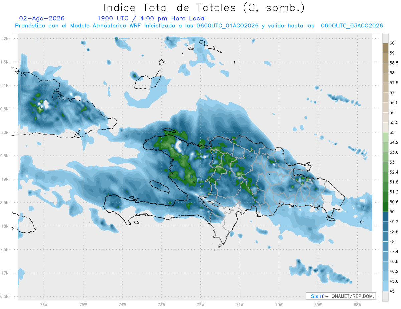Click the colorbar label '56.5'
The image size is (401, 309).
point(394,102)
